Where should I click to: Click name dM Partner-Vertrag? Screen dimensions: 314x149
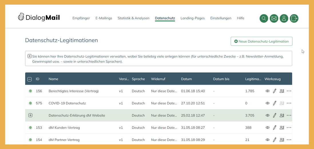64,140
